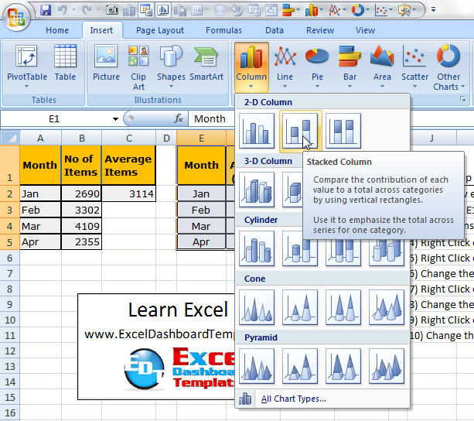The height and width of the screenshot is (421, 474).
Task: Click the Undo arrow icon
Action: coord(63,10)
